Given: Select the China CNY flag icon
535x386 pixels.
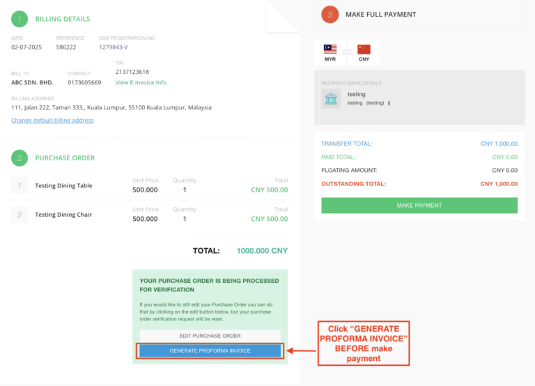Looking at the screenshot, I should (x=364, y=49).
